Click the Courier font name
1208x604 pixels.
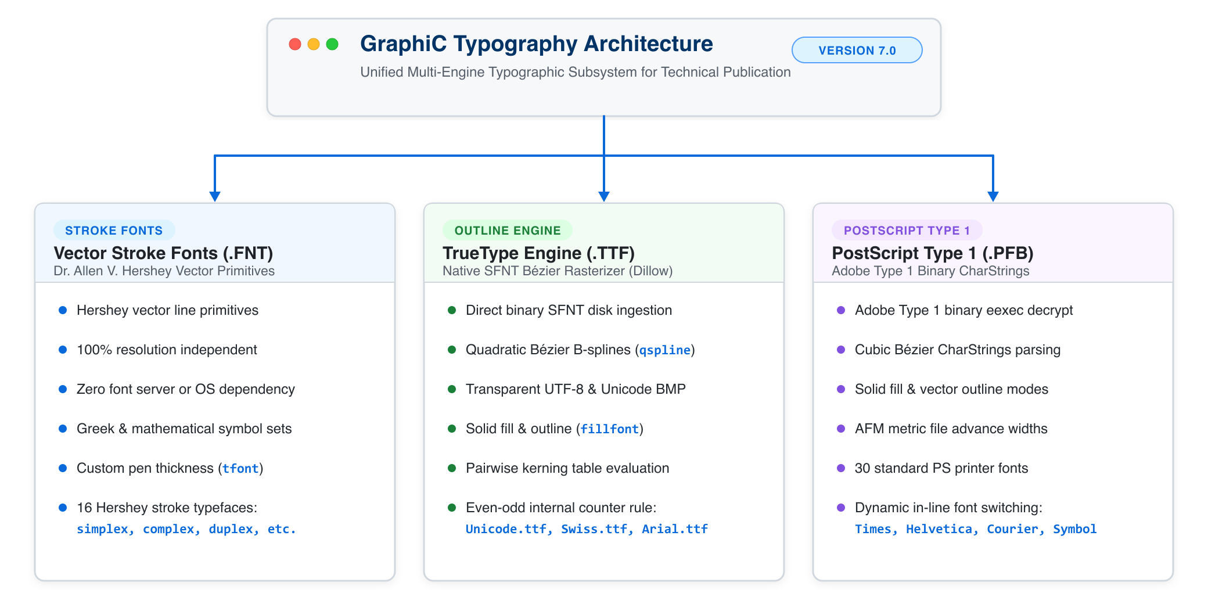pos(1012,529)
